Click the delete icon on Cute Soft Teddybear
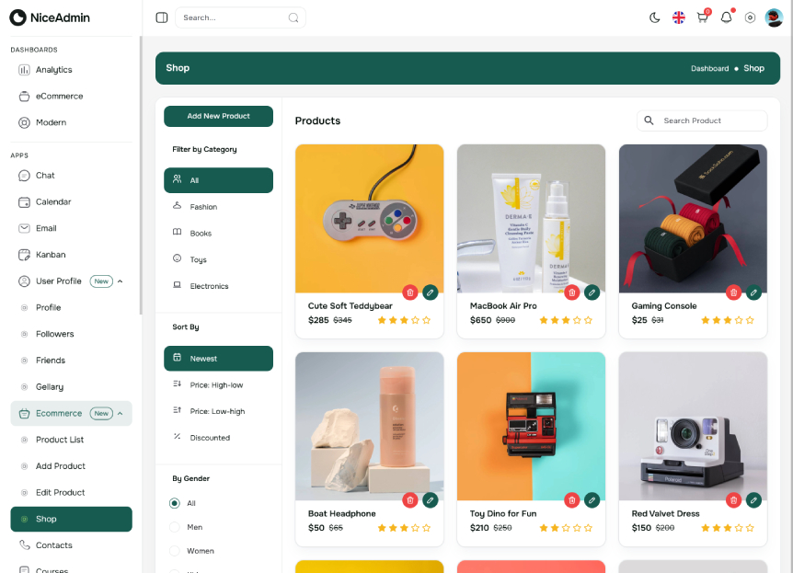 (x=409, y=292)
